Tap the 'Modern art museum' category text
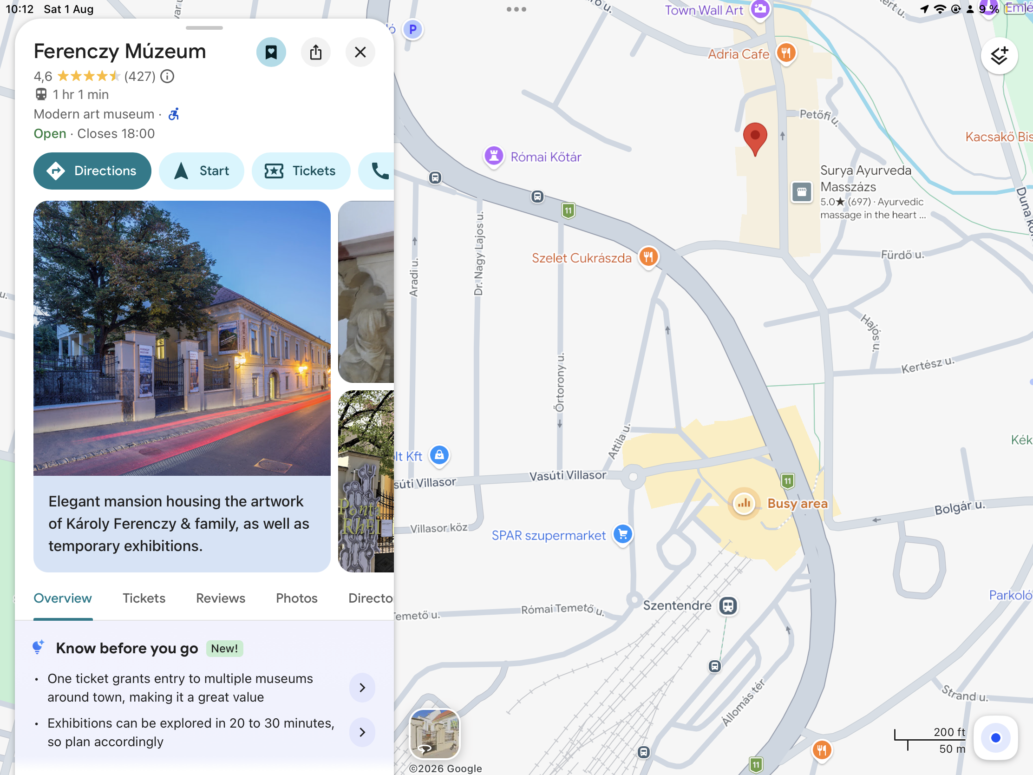 tap(94, 114)
